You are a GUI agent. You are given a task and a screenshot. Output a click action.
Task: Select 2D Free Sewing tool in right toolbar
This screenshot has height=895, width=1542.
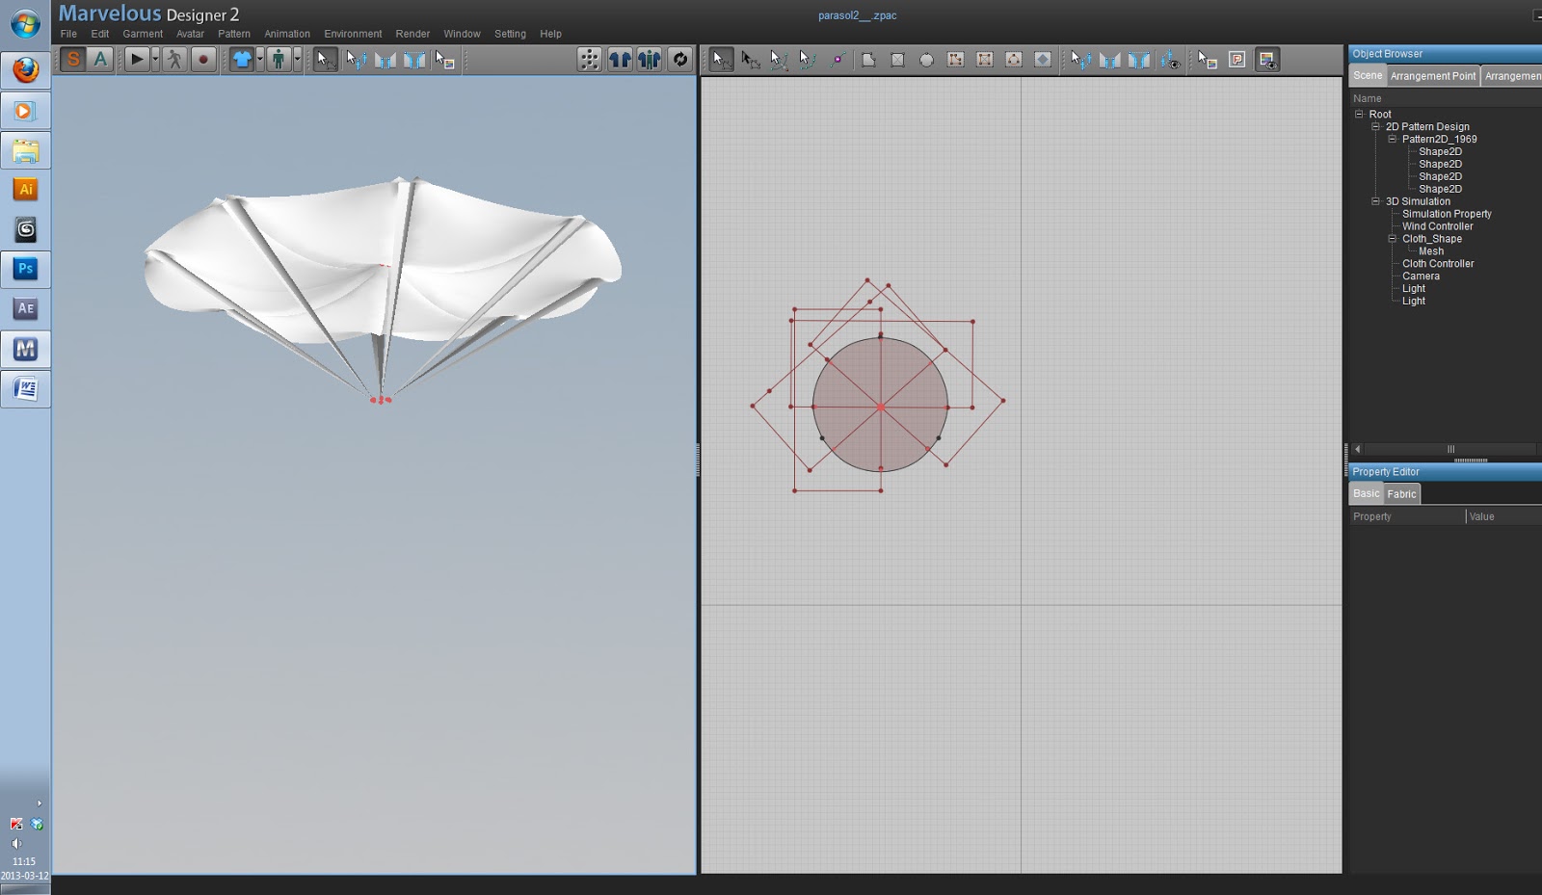point(1139,60)
